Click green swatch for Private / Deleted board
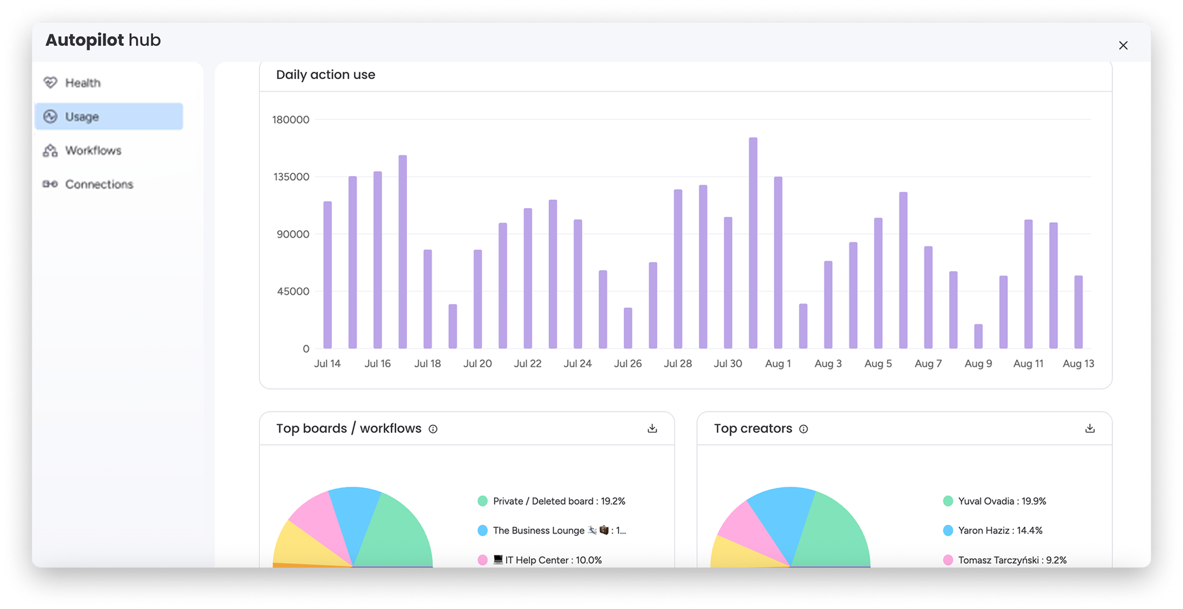Viewport: 1183px width, 609px height. click(x=483, y=501)
